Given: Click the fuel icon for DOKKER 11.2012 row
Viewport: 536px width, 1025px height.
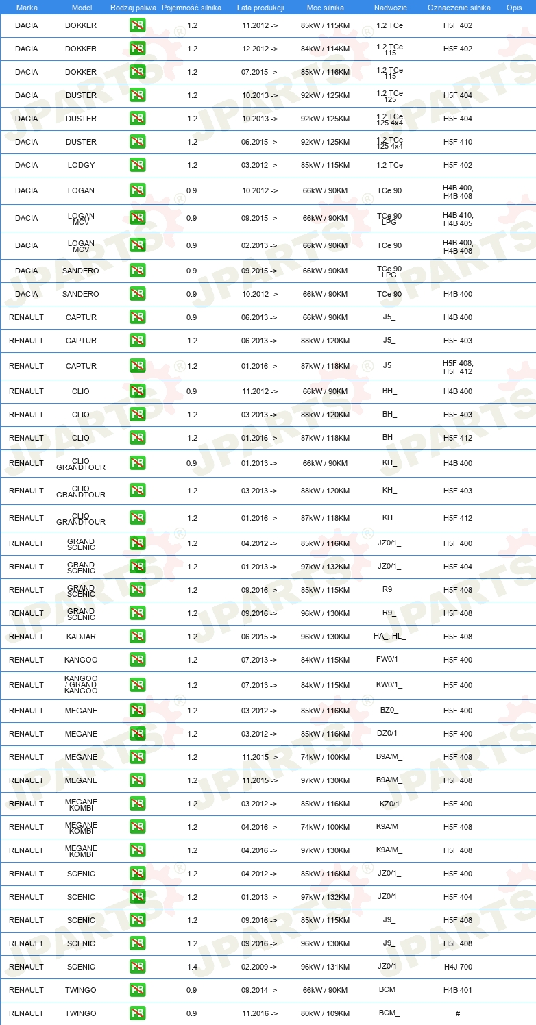Looking at the screenshot, I should click(x=137, y=25).
